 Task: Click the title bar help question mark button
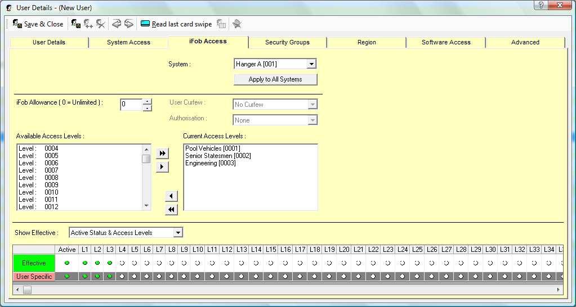click(x=542, y=5)
